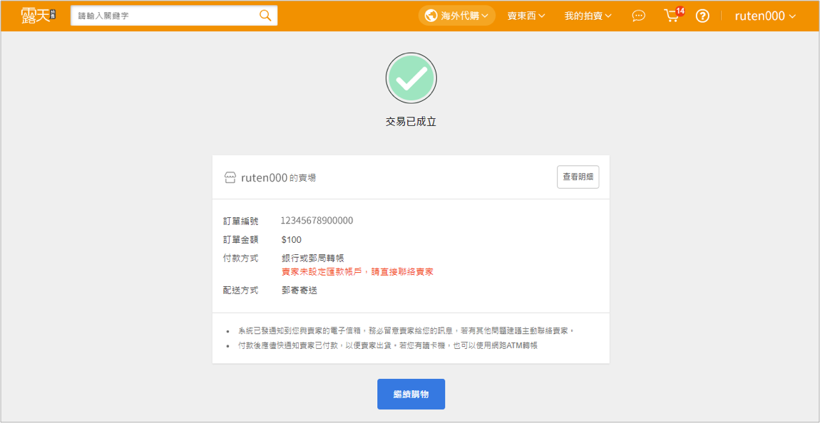
Task: Click the globe icon beside 海外代購
Action: coord(430,16)
